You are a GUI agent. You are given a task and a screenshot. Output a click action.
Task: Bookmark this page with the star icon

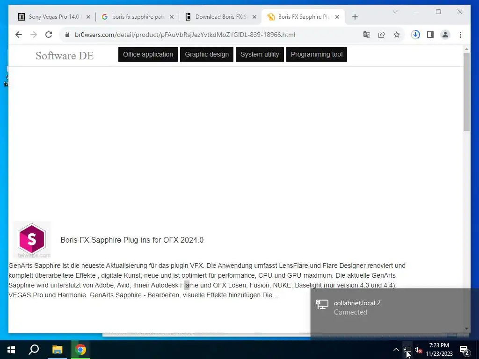[x=397, y=35]
